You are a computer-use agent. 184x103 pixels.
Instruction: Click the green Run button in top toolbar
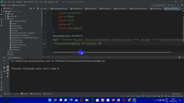click(x=169, y=5)
